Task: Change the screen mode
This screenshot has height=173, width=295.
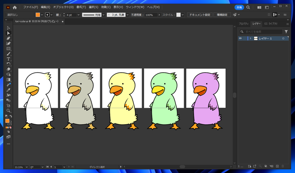Action: point(9,137)
